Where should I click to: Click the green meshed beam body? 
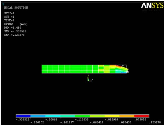coord(70,69)
